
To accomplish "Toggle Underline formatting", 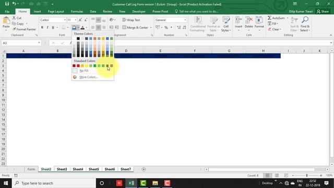I will coord(53,28).
